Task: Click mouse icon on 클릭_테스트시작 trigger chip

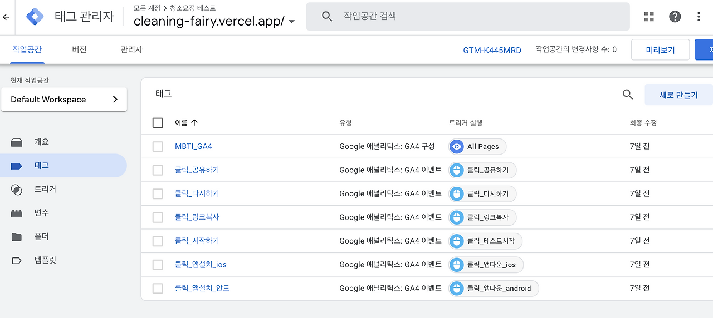Action: (457, 241)
